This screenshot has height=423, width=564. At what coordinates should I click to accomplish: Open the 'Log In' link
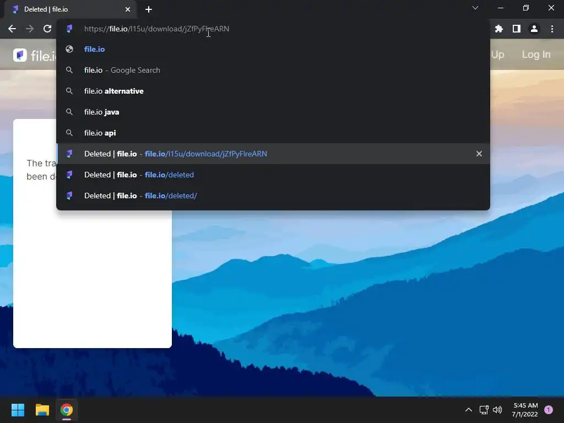[x=536, y=55]
